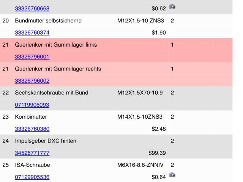Click the $99.39 price

pyautogui.click(x=157, y=153)
